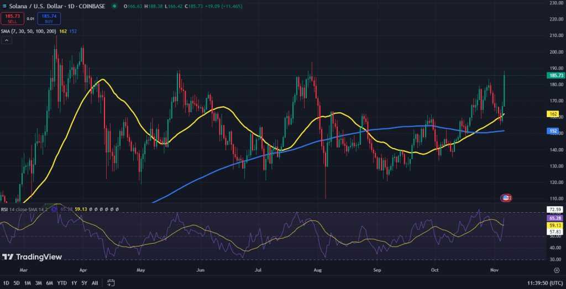Image resolution: width=566 pixels, height=289 pixels.
Task: Click the Solana coin logo icon
Action: pyautogui.click(x=4, y=6)
